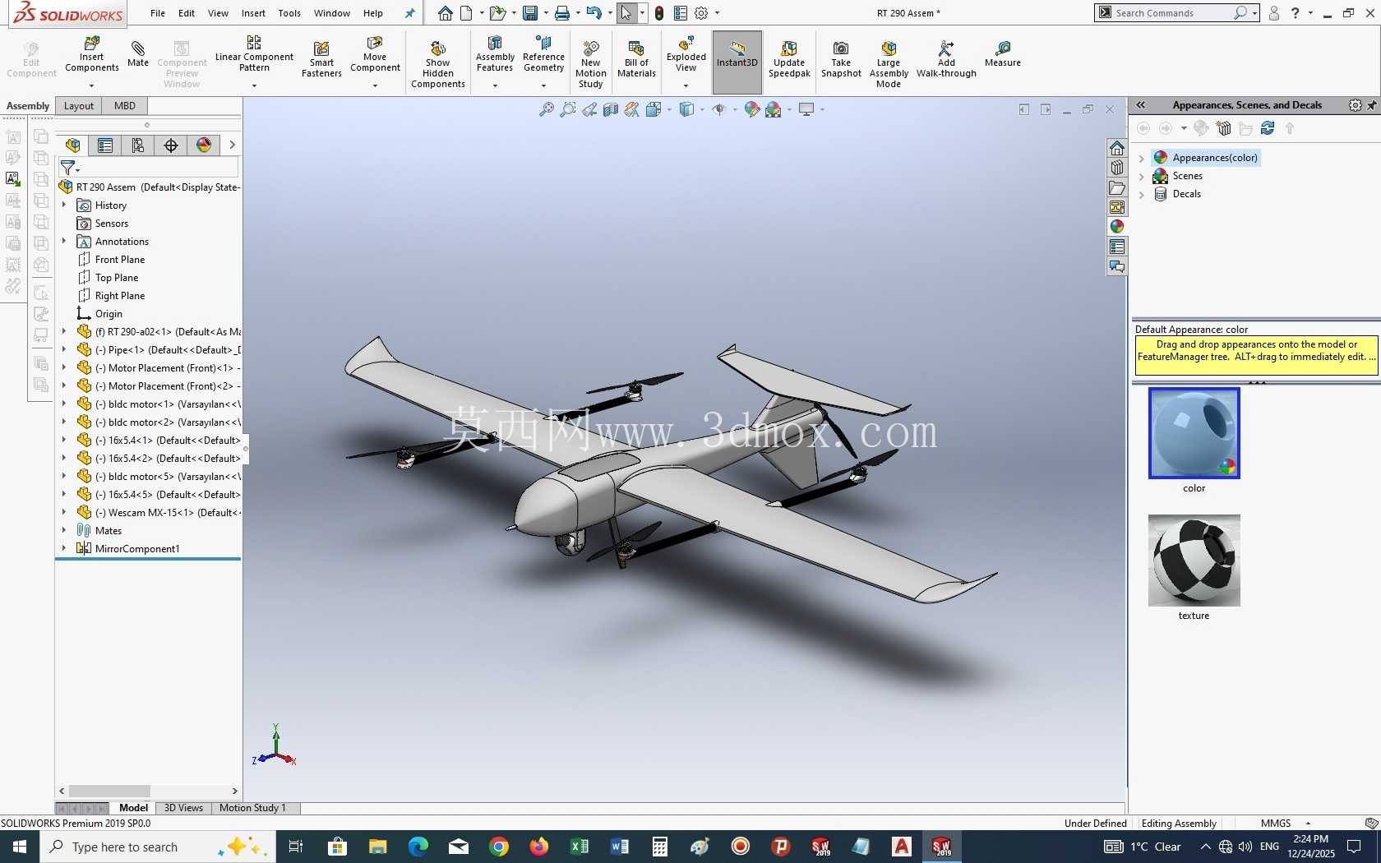Open the Smart Fasteners tool

pyautogui.click(x=321, y=59)
